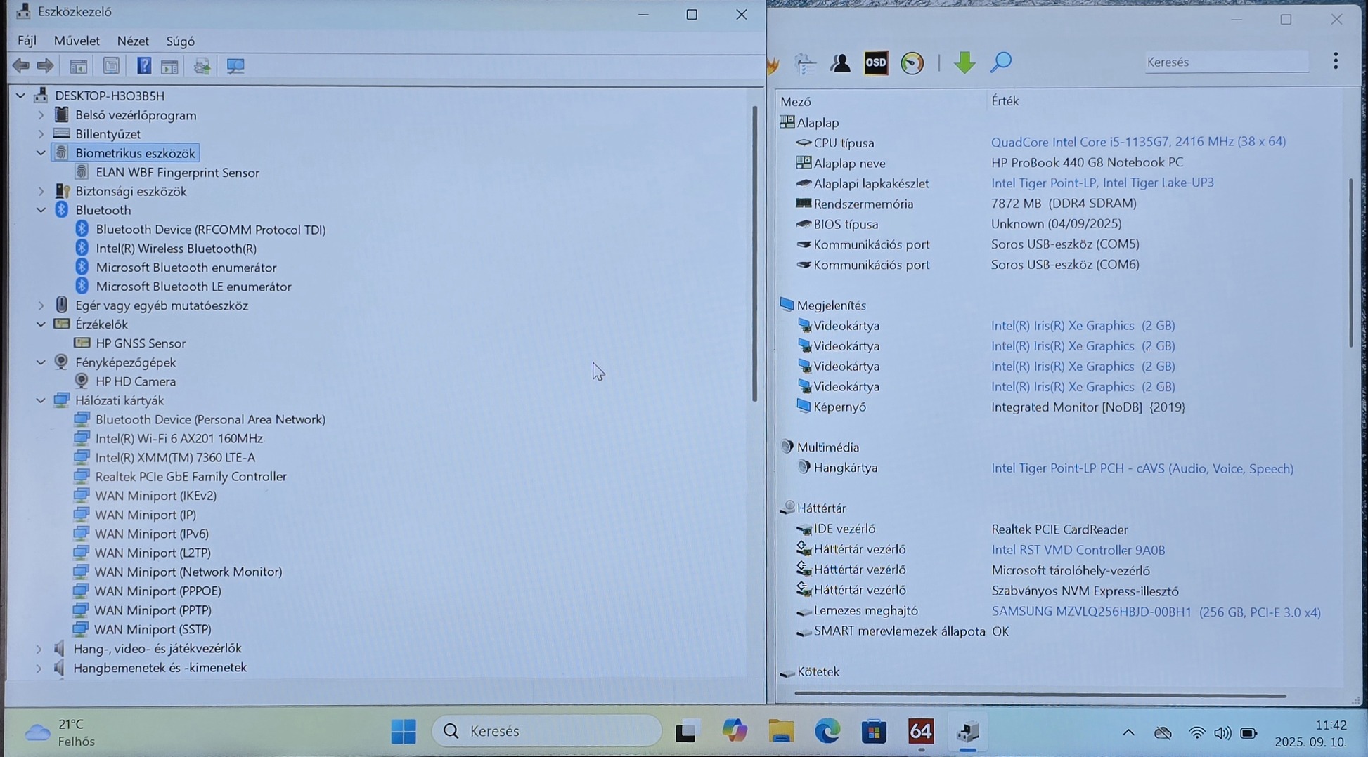The image size is (1368, 757).
Task: Select Intel(R) Wi-Fi 6 AX201 160MHz
Action: pyautogui.click(x=179, y=438)
